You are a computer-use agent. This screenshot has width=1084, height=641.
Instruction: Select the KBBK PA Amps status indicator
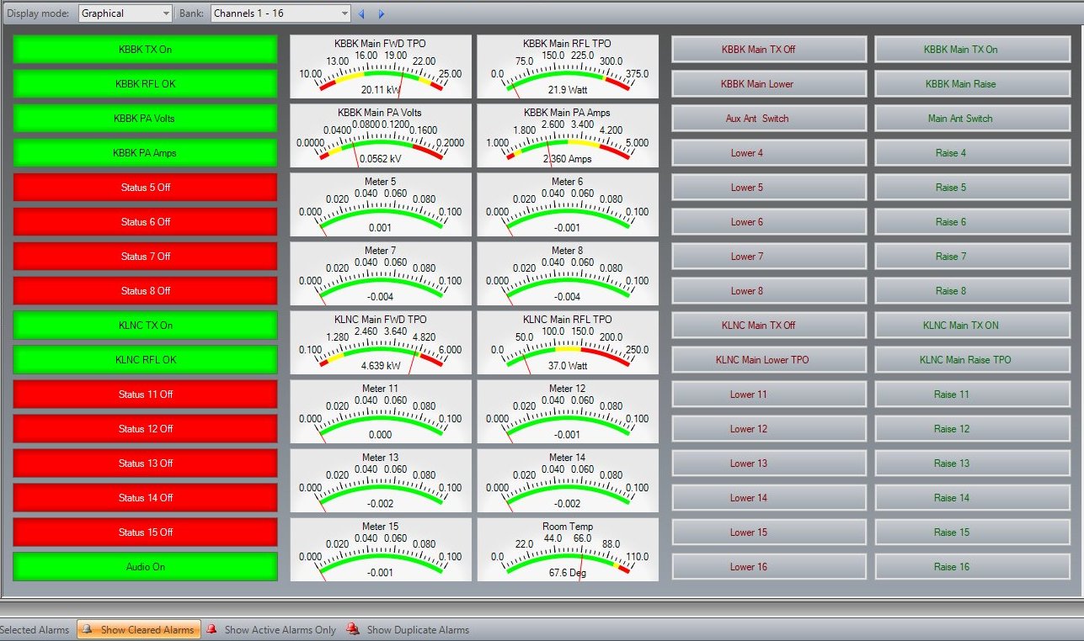click(145, 153)
